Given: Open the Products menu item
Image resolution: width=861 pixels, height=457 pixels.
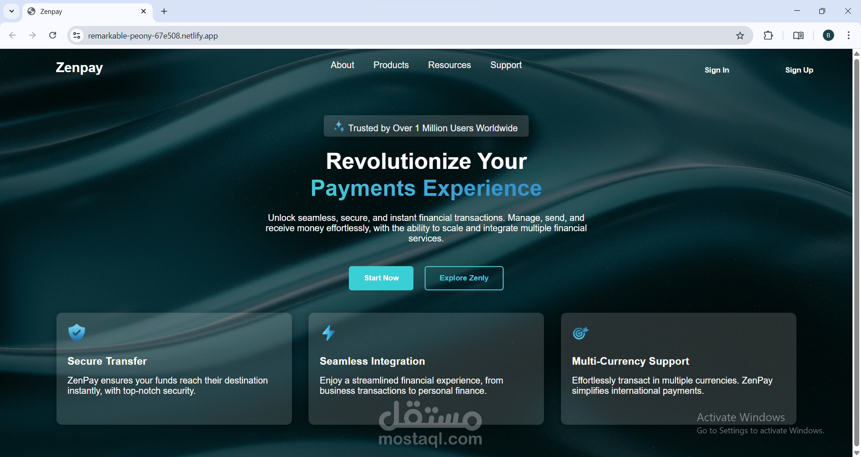Looking at the screenshot, I should click(391, 65).
